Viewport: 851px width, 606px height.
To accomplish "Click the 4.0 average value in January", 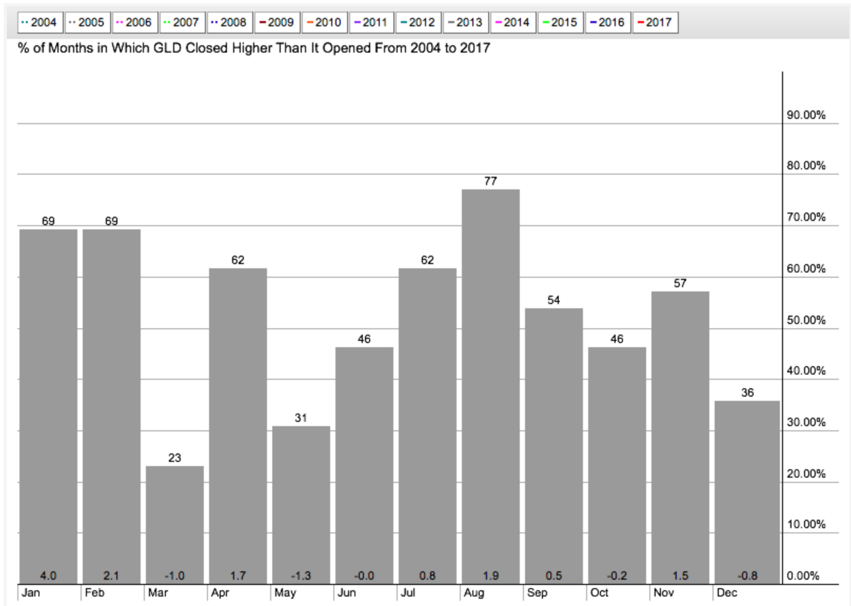I will pos(48,576).
